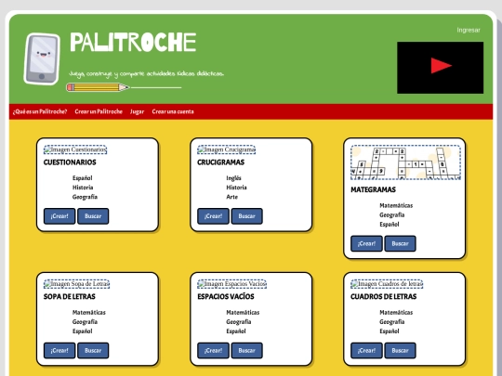Click Geografía in the Mategramas card

[392, 214]
